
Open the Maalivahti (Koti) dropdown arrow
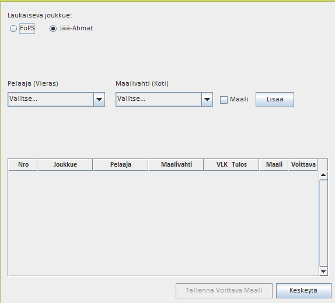[x=207, y=99]
